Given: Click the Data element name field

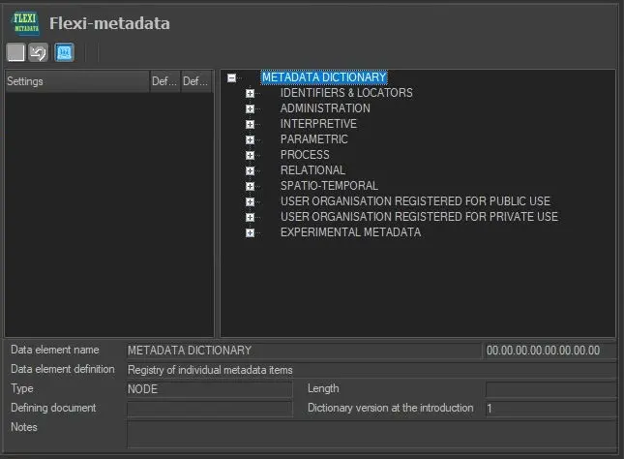Looking at the screenshot, I should (x=303, y=351).
